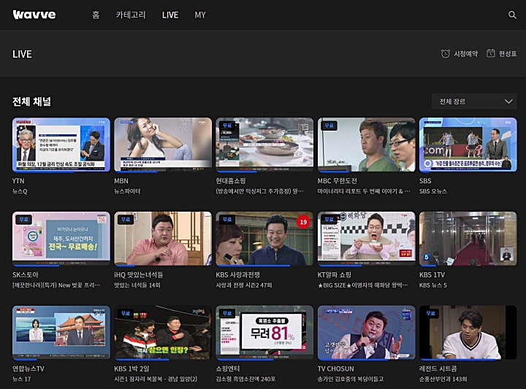Open the 쇼핑엔티 channel thumbnail
The height and width of the screenshot is (389, 526).
coord(264,333)
